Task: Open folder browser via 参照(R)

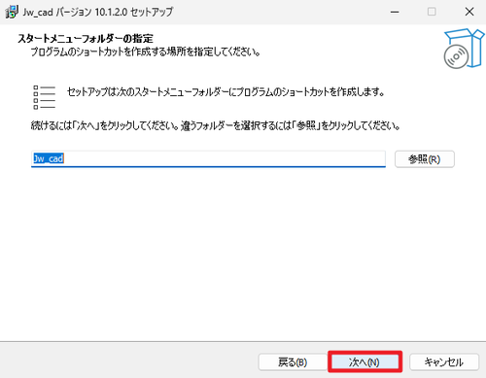Action: [425, 159]
